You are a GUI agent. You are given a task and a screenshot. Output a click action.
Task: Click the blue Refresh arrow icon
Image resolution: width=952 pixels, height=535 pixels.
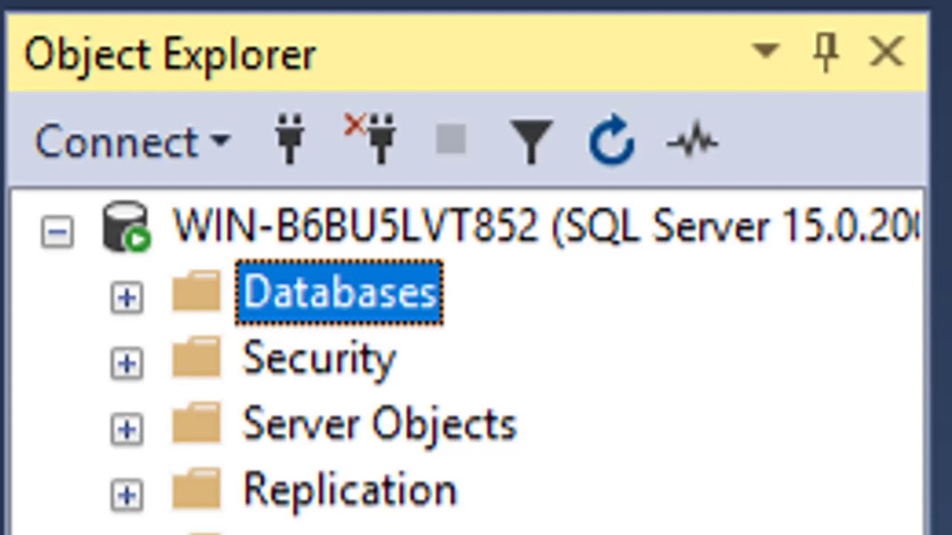pos(611,140)
